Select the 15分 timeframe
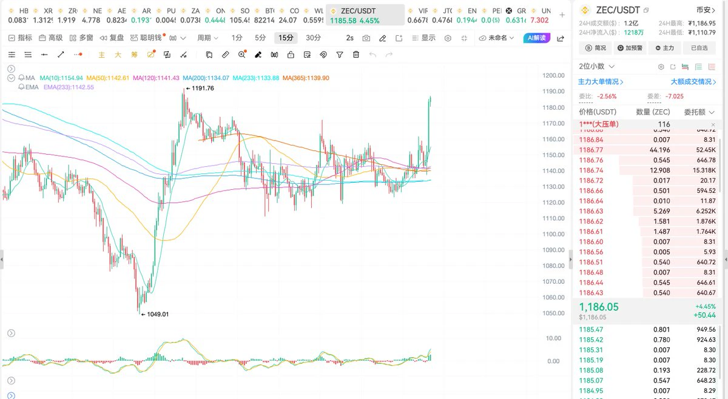728x399 pixels. coord(286,38)
